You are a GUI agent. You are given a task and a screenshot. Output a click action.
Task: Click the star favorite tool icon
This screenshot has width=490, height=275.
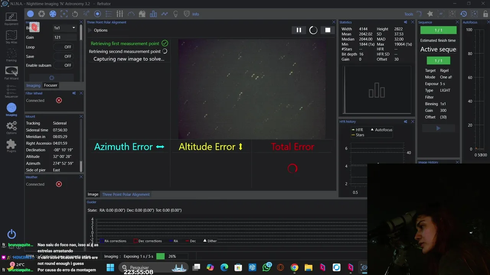[430, 14]
